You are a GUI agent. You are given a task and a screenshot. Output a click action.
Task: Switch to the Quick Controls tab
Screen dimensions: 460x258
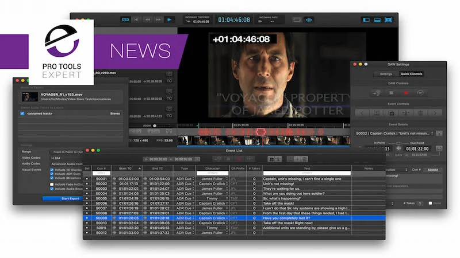(x=411, y=74)
